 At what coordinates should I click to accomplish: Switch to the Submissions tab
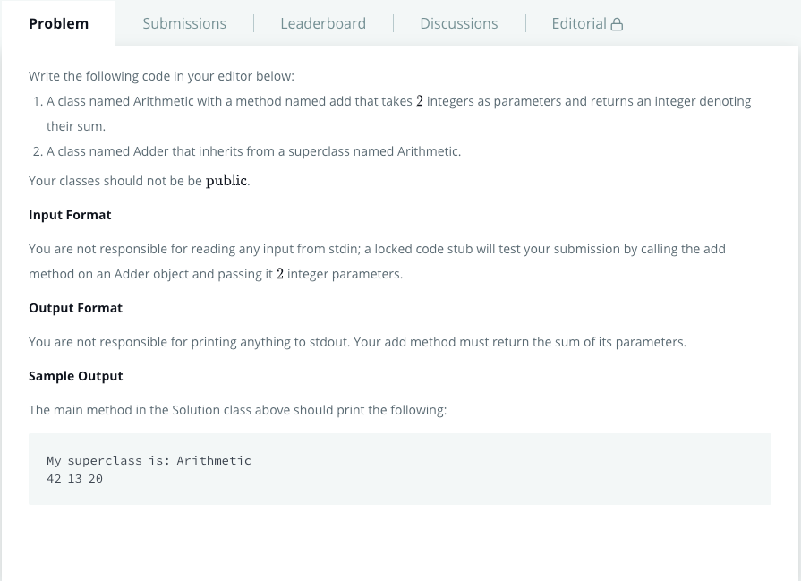coord(183,23)
